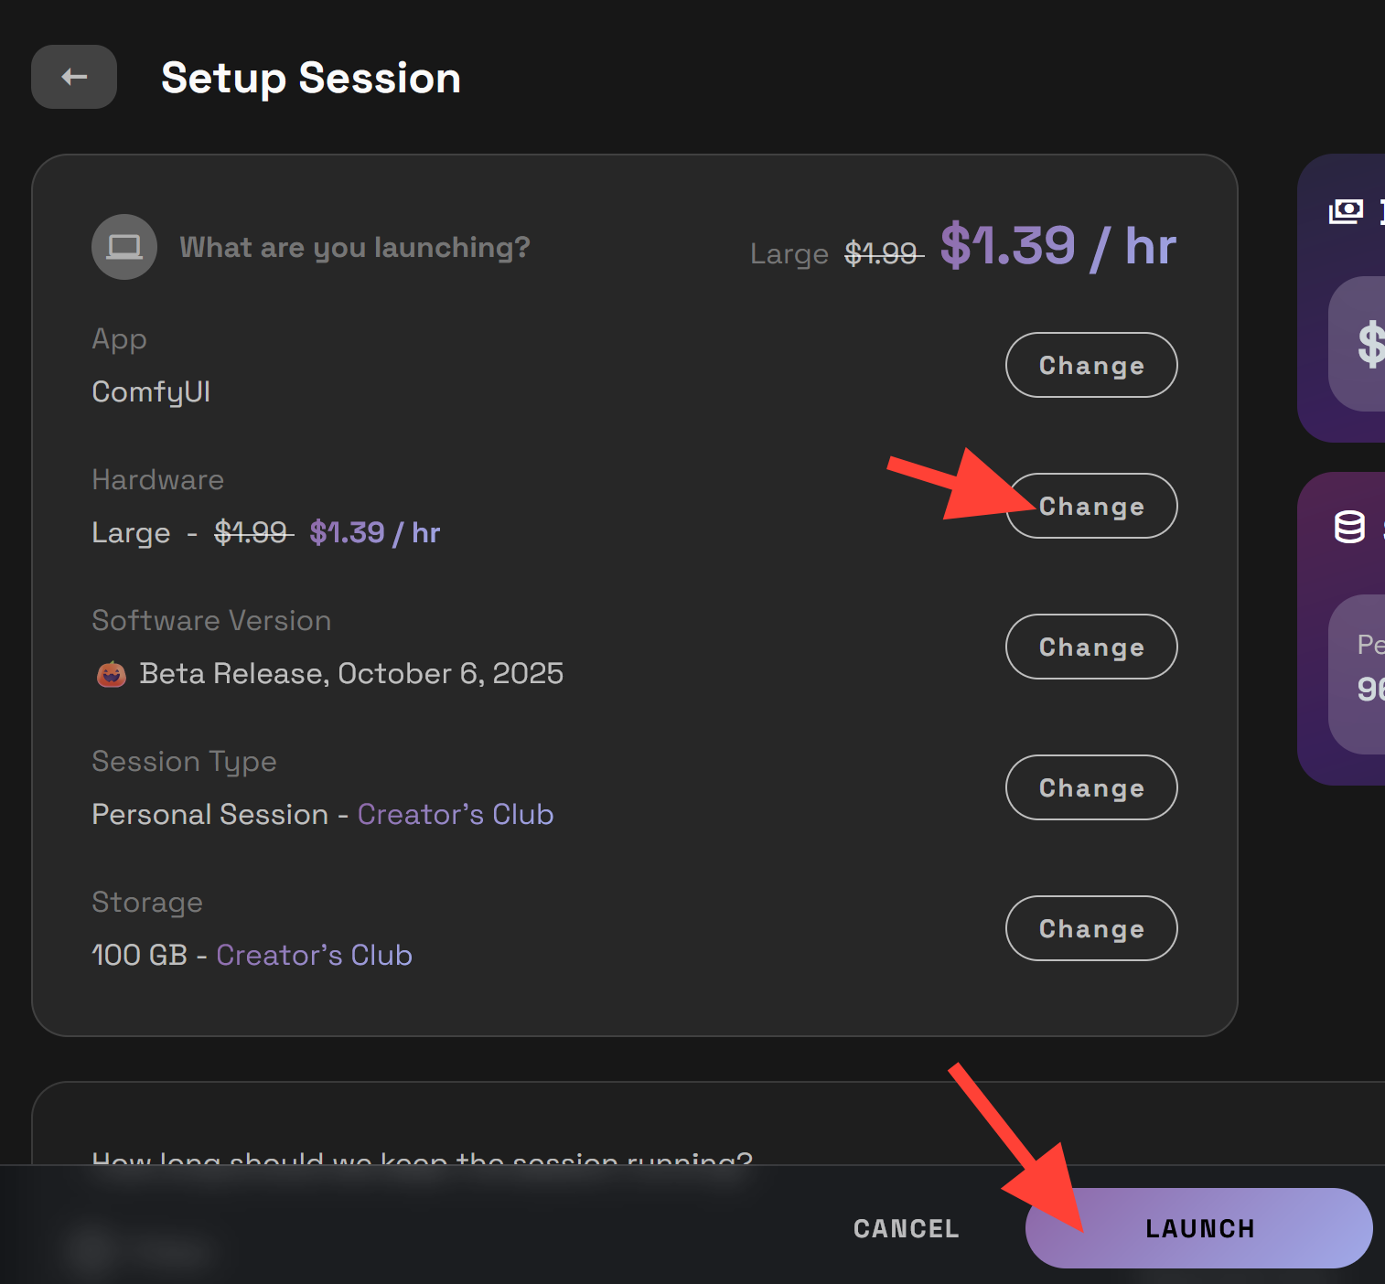Click the pumpkin emoji beside Beta Release

point(112,674)
